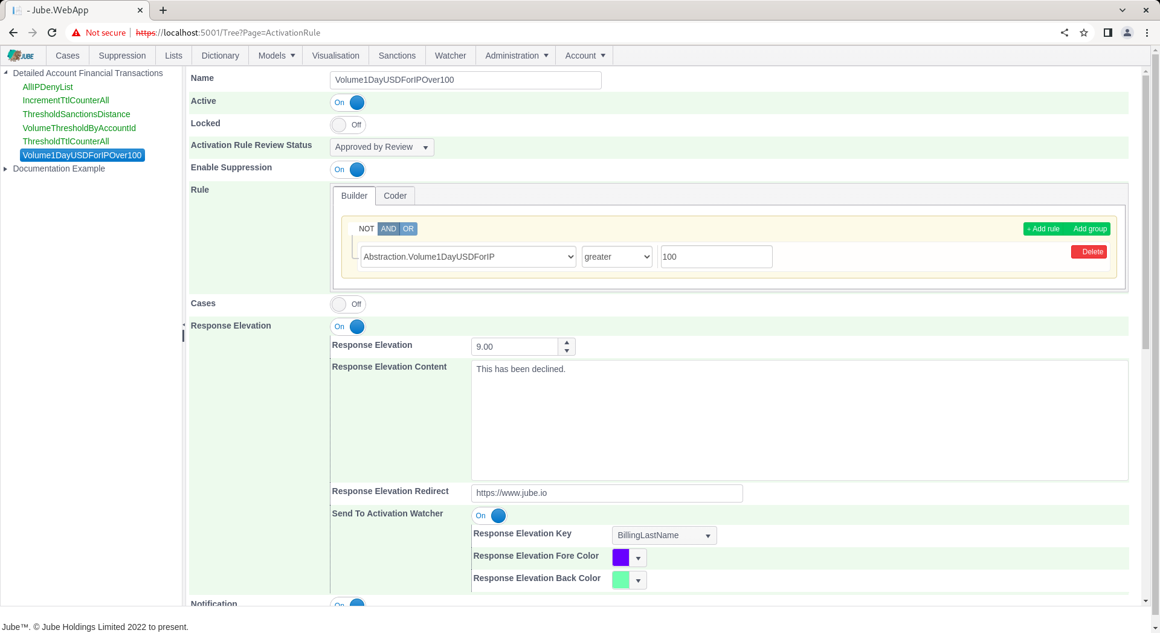Click the green Add rule button

tap(1043, 229)
